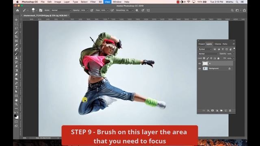Open macOS Spotlight search icon

click(x=237, y=2)
